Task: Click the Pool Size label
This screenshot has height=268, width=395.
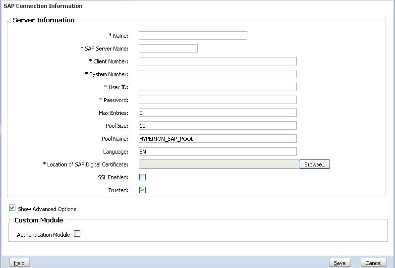Action: pyautogui.click(x=117, y=126)
